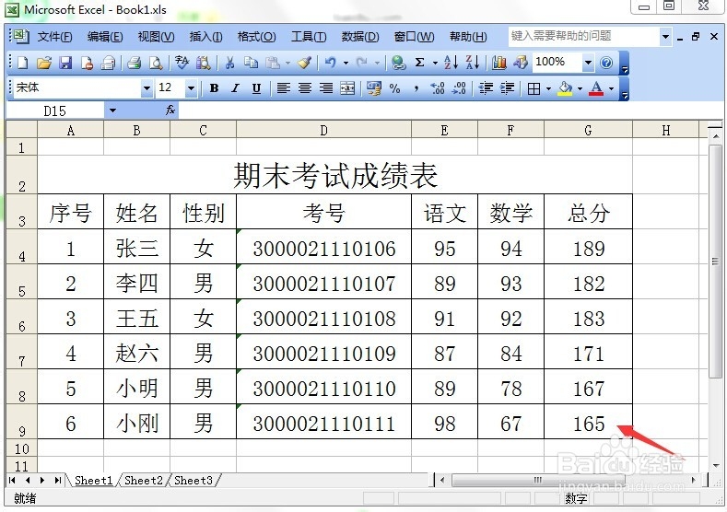
Task: Click the AutoSum sigma icon
Action: coord(419,63)
